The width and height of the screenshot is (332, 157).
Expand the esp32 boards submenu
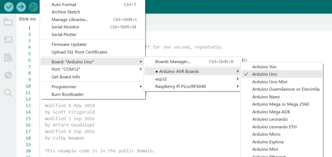[x=161, y=79]
